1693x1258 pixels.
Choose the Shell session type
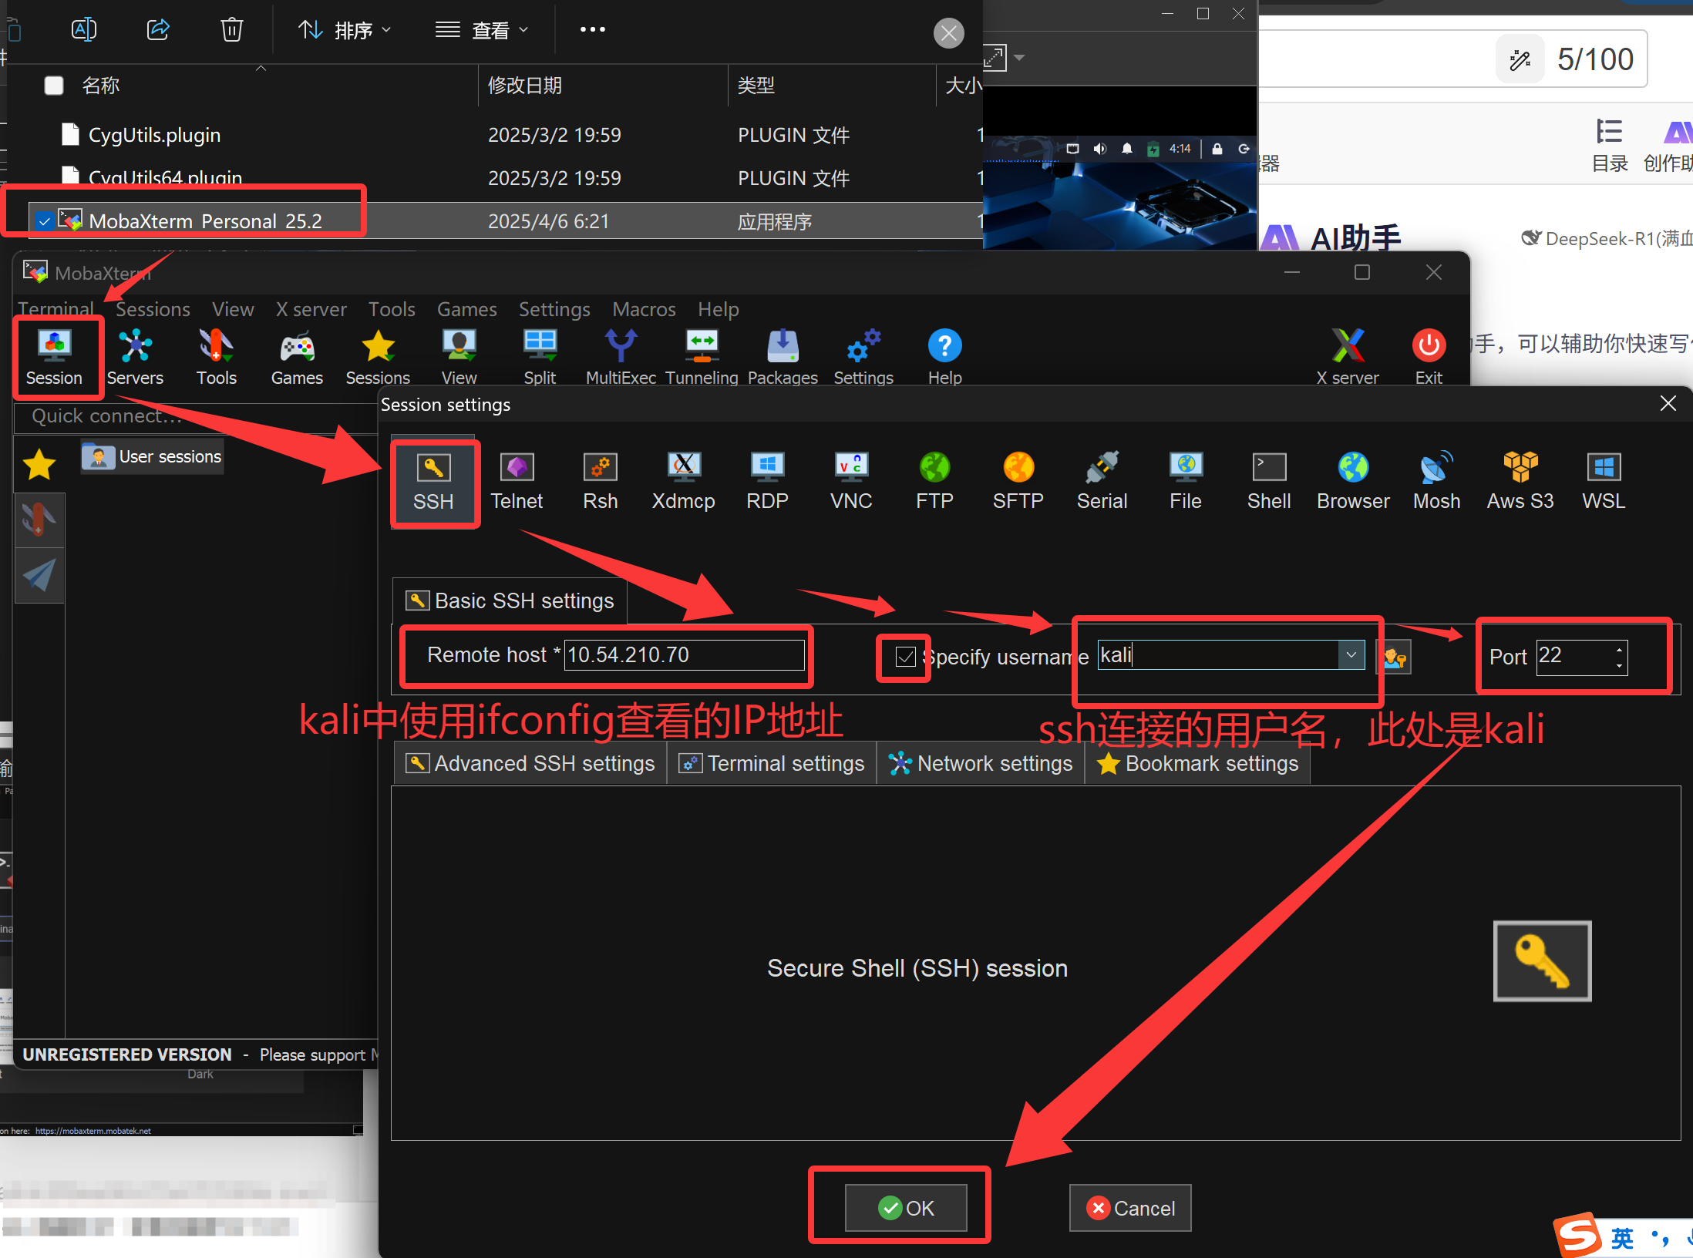coord(1269,483)
